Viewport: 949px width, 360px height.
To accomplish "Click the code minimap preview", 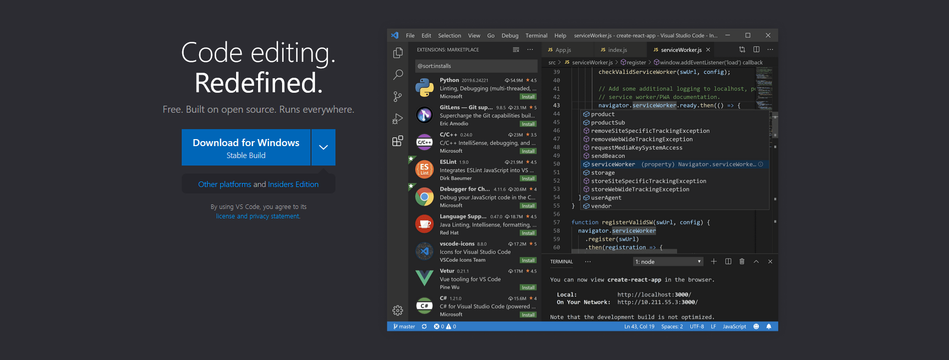I will pyautogui.click(x=764, y=89).
